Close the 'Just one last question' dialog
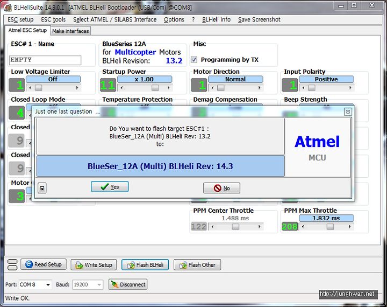 click(348, 112)
